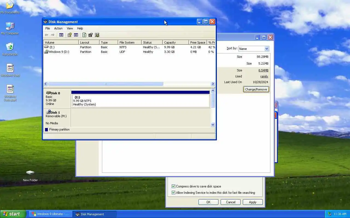This screenshot has width=350, height=218.
Task: Switch to Disk Management taskbar button
Action: [95, 214]
